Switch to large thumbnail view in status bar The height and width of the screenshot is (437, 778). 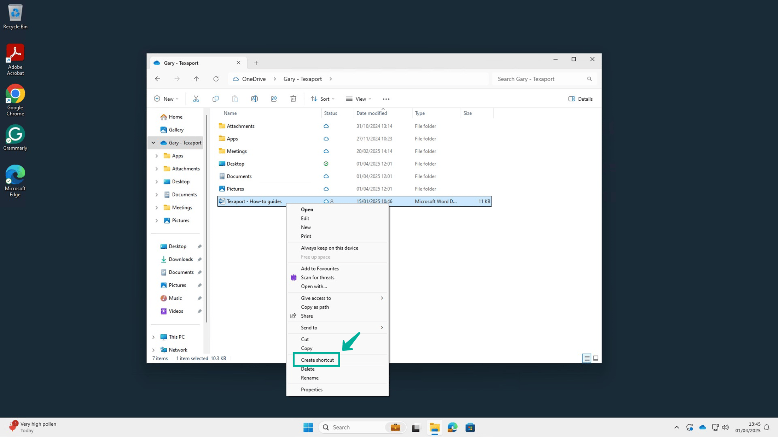(596, 358)
